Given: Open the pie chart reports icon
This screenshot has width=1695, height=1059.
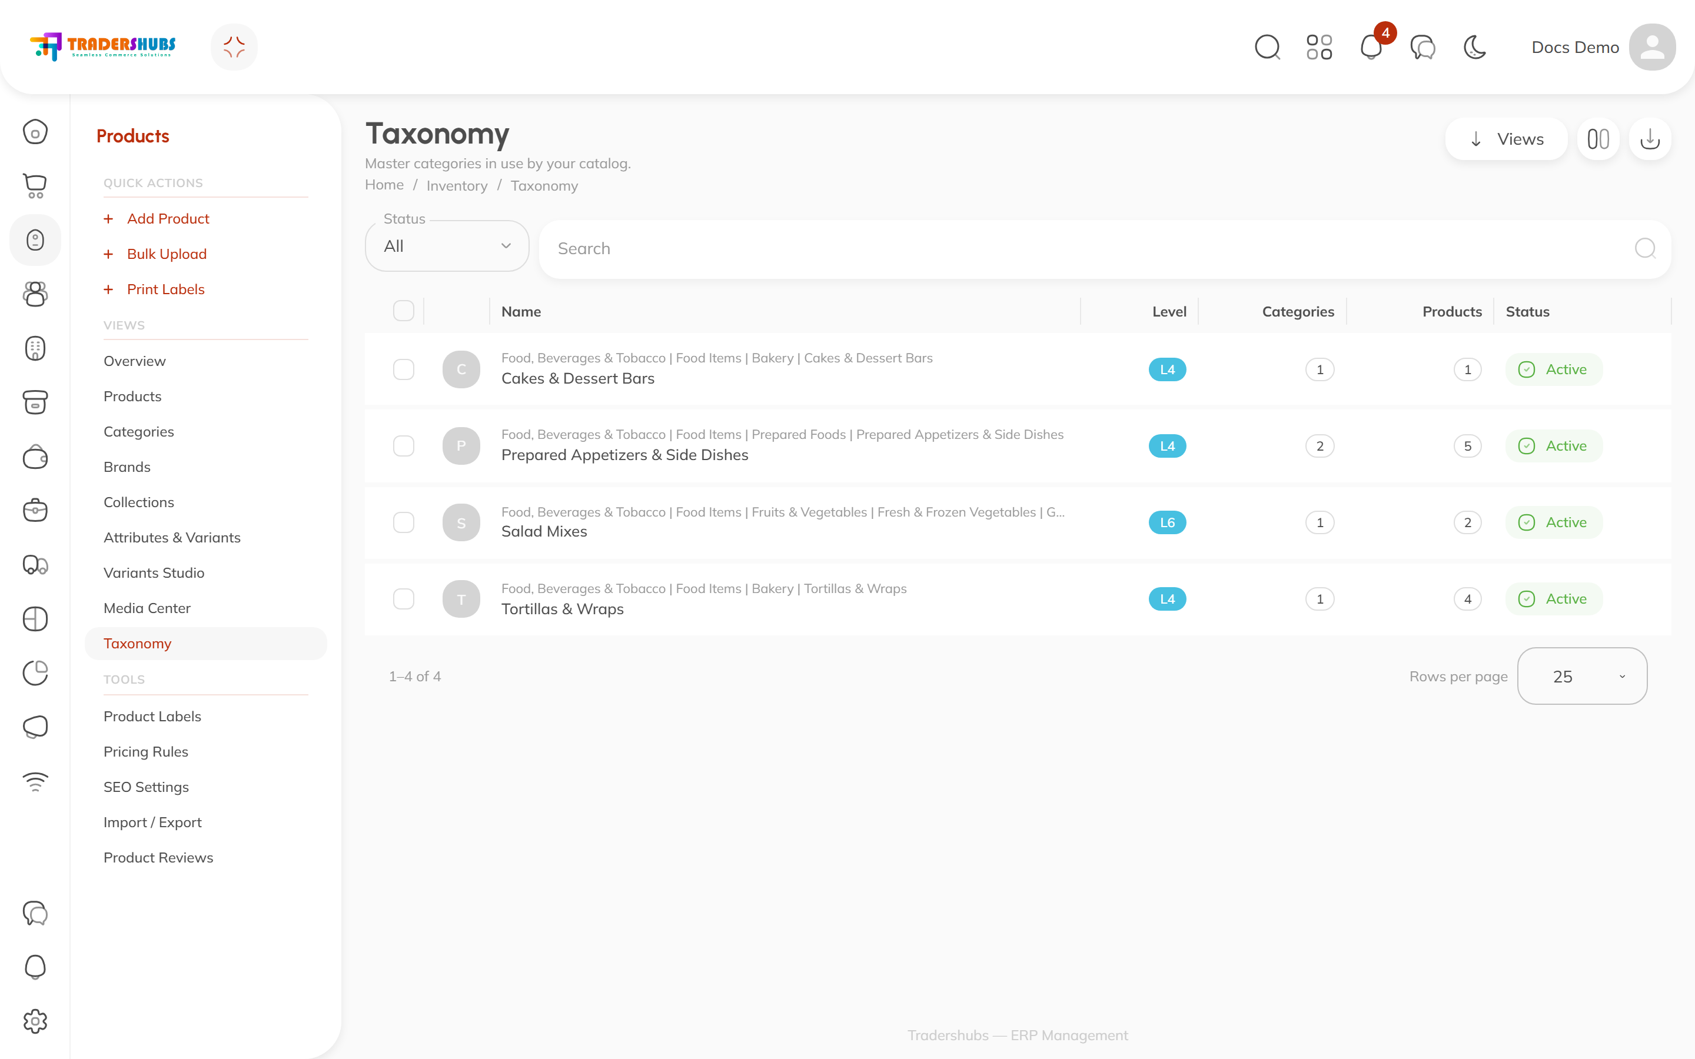Looking at the screenshot, I should click(35, 672).
